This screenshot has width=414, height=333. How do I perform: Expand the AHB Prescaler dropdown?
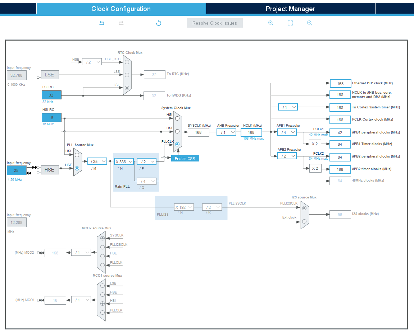[x=227, y=132]
